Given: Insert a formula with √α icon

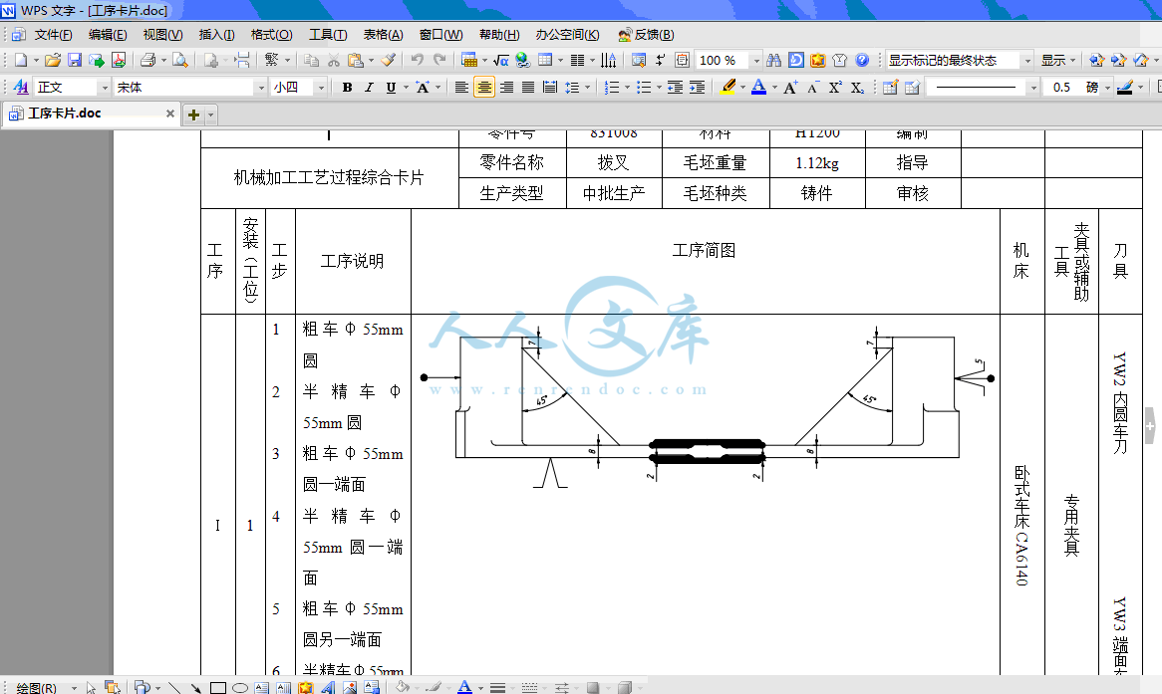Looking at the screenshot, I should (501, 60).
